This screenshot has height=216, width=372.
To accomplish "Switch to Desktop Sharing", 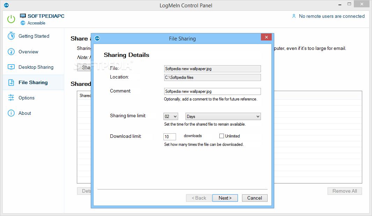I will click(34, 67).
